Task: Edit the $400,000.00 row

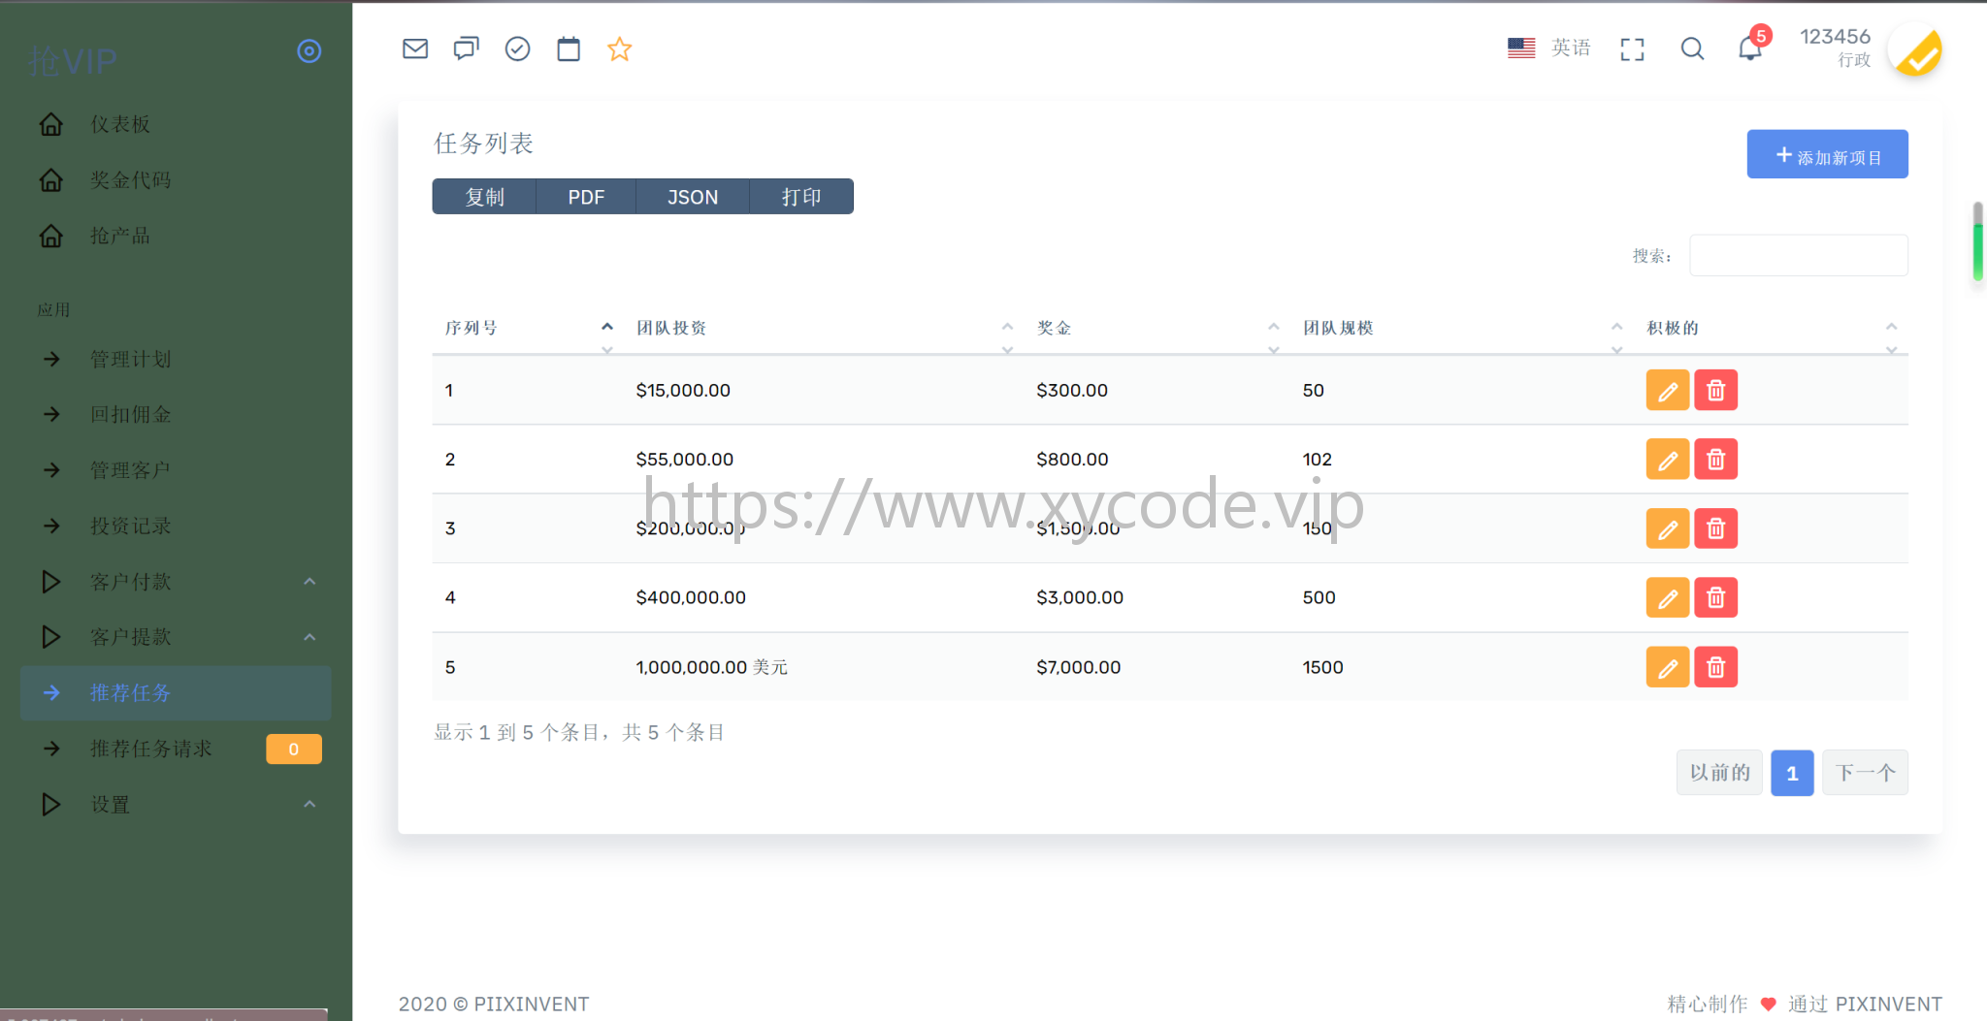Action: [1668, 597]
